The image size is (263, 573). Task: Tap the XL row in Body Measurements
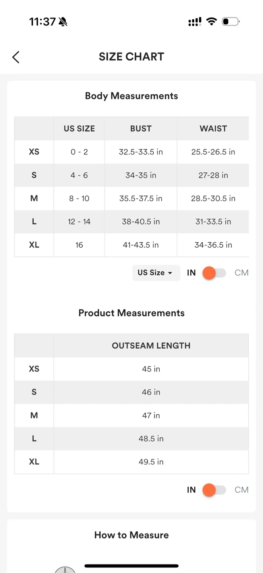point(34,245)
